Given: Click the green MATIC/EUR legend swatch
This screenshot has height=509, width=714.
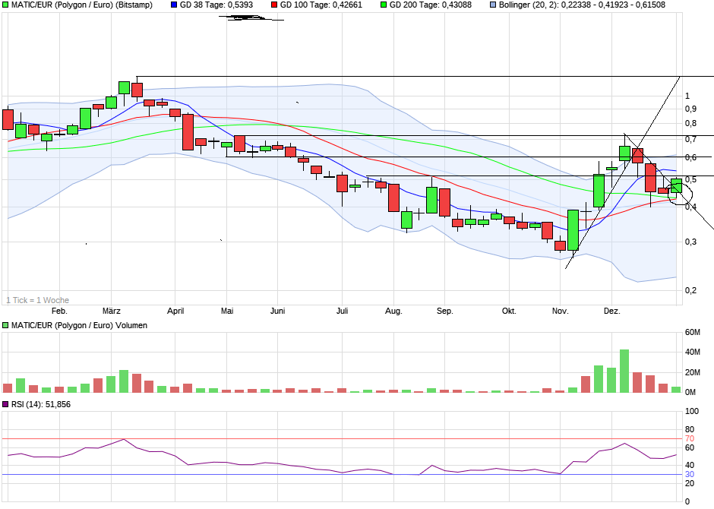Looking at the screenshot, I should coord(5,5).
